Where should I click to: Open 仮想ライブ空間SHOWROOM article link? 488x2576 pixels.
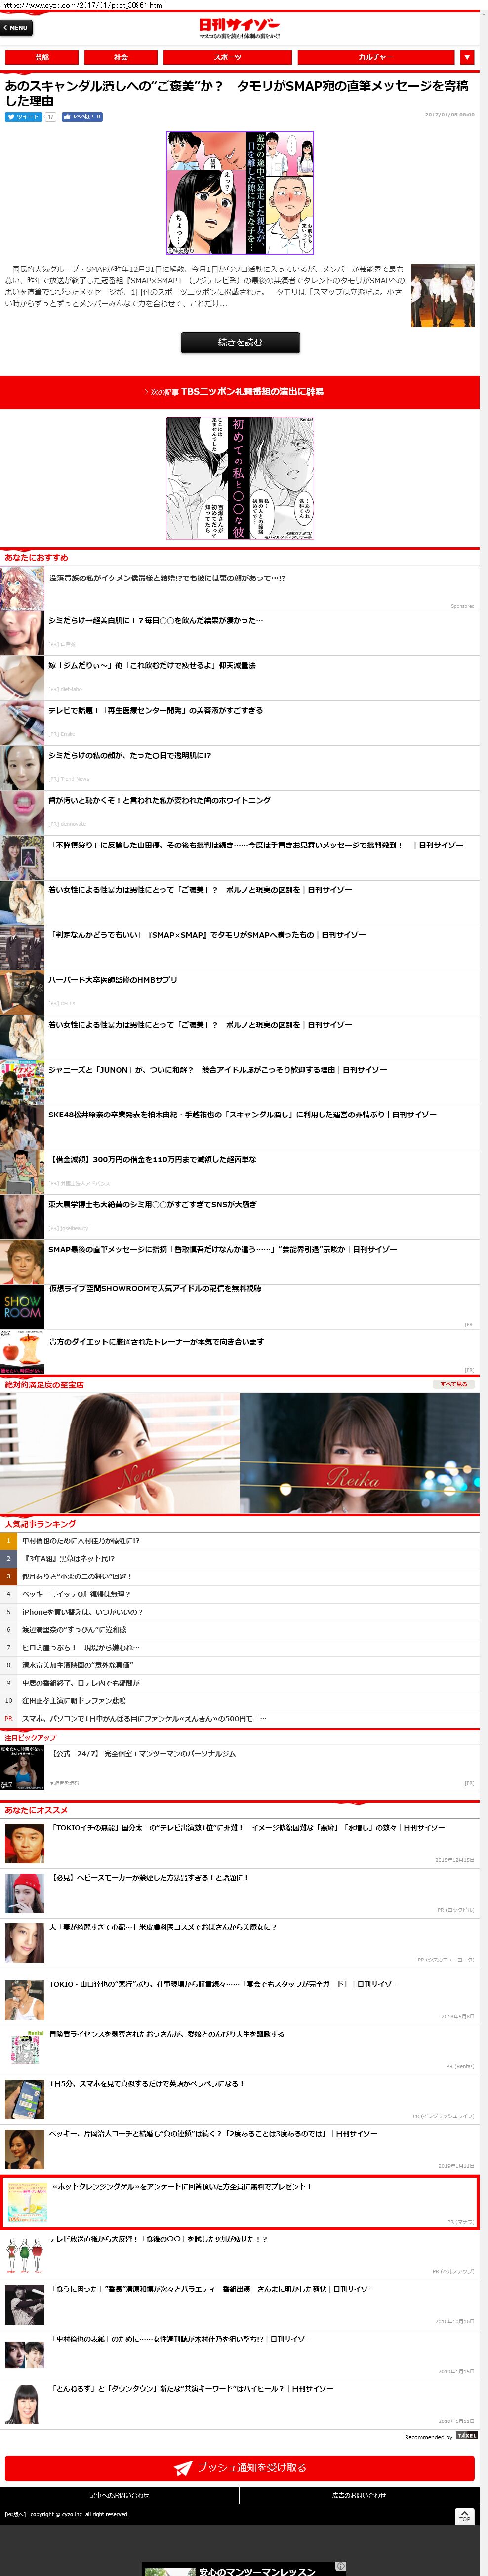point(155,1289)
